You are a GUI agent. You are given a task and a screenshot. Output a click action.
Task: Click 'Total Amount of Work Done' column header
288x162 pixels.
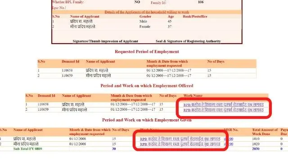265,132
